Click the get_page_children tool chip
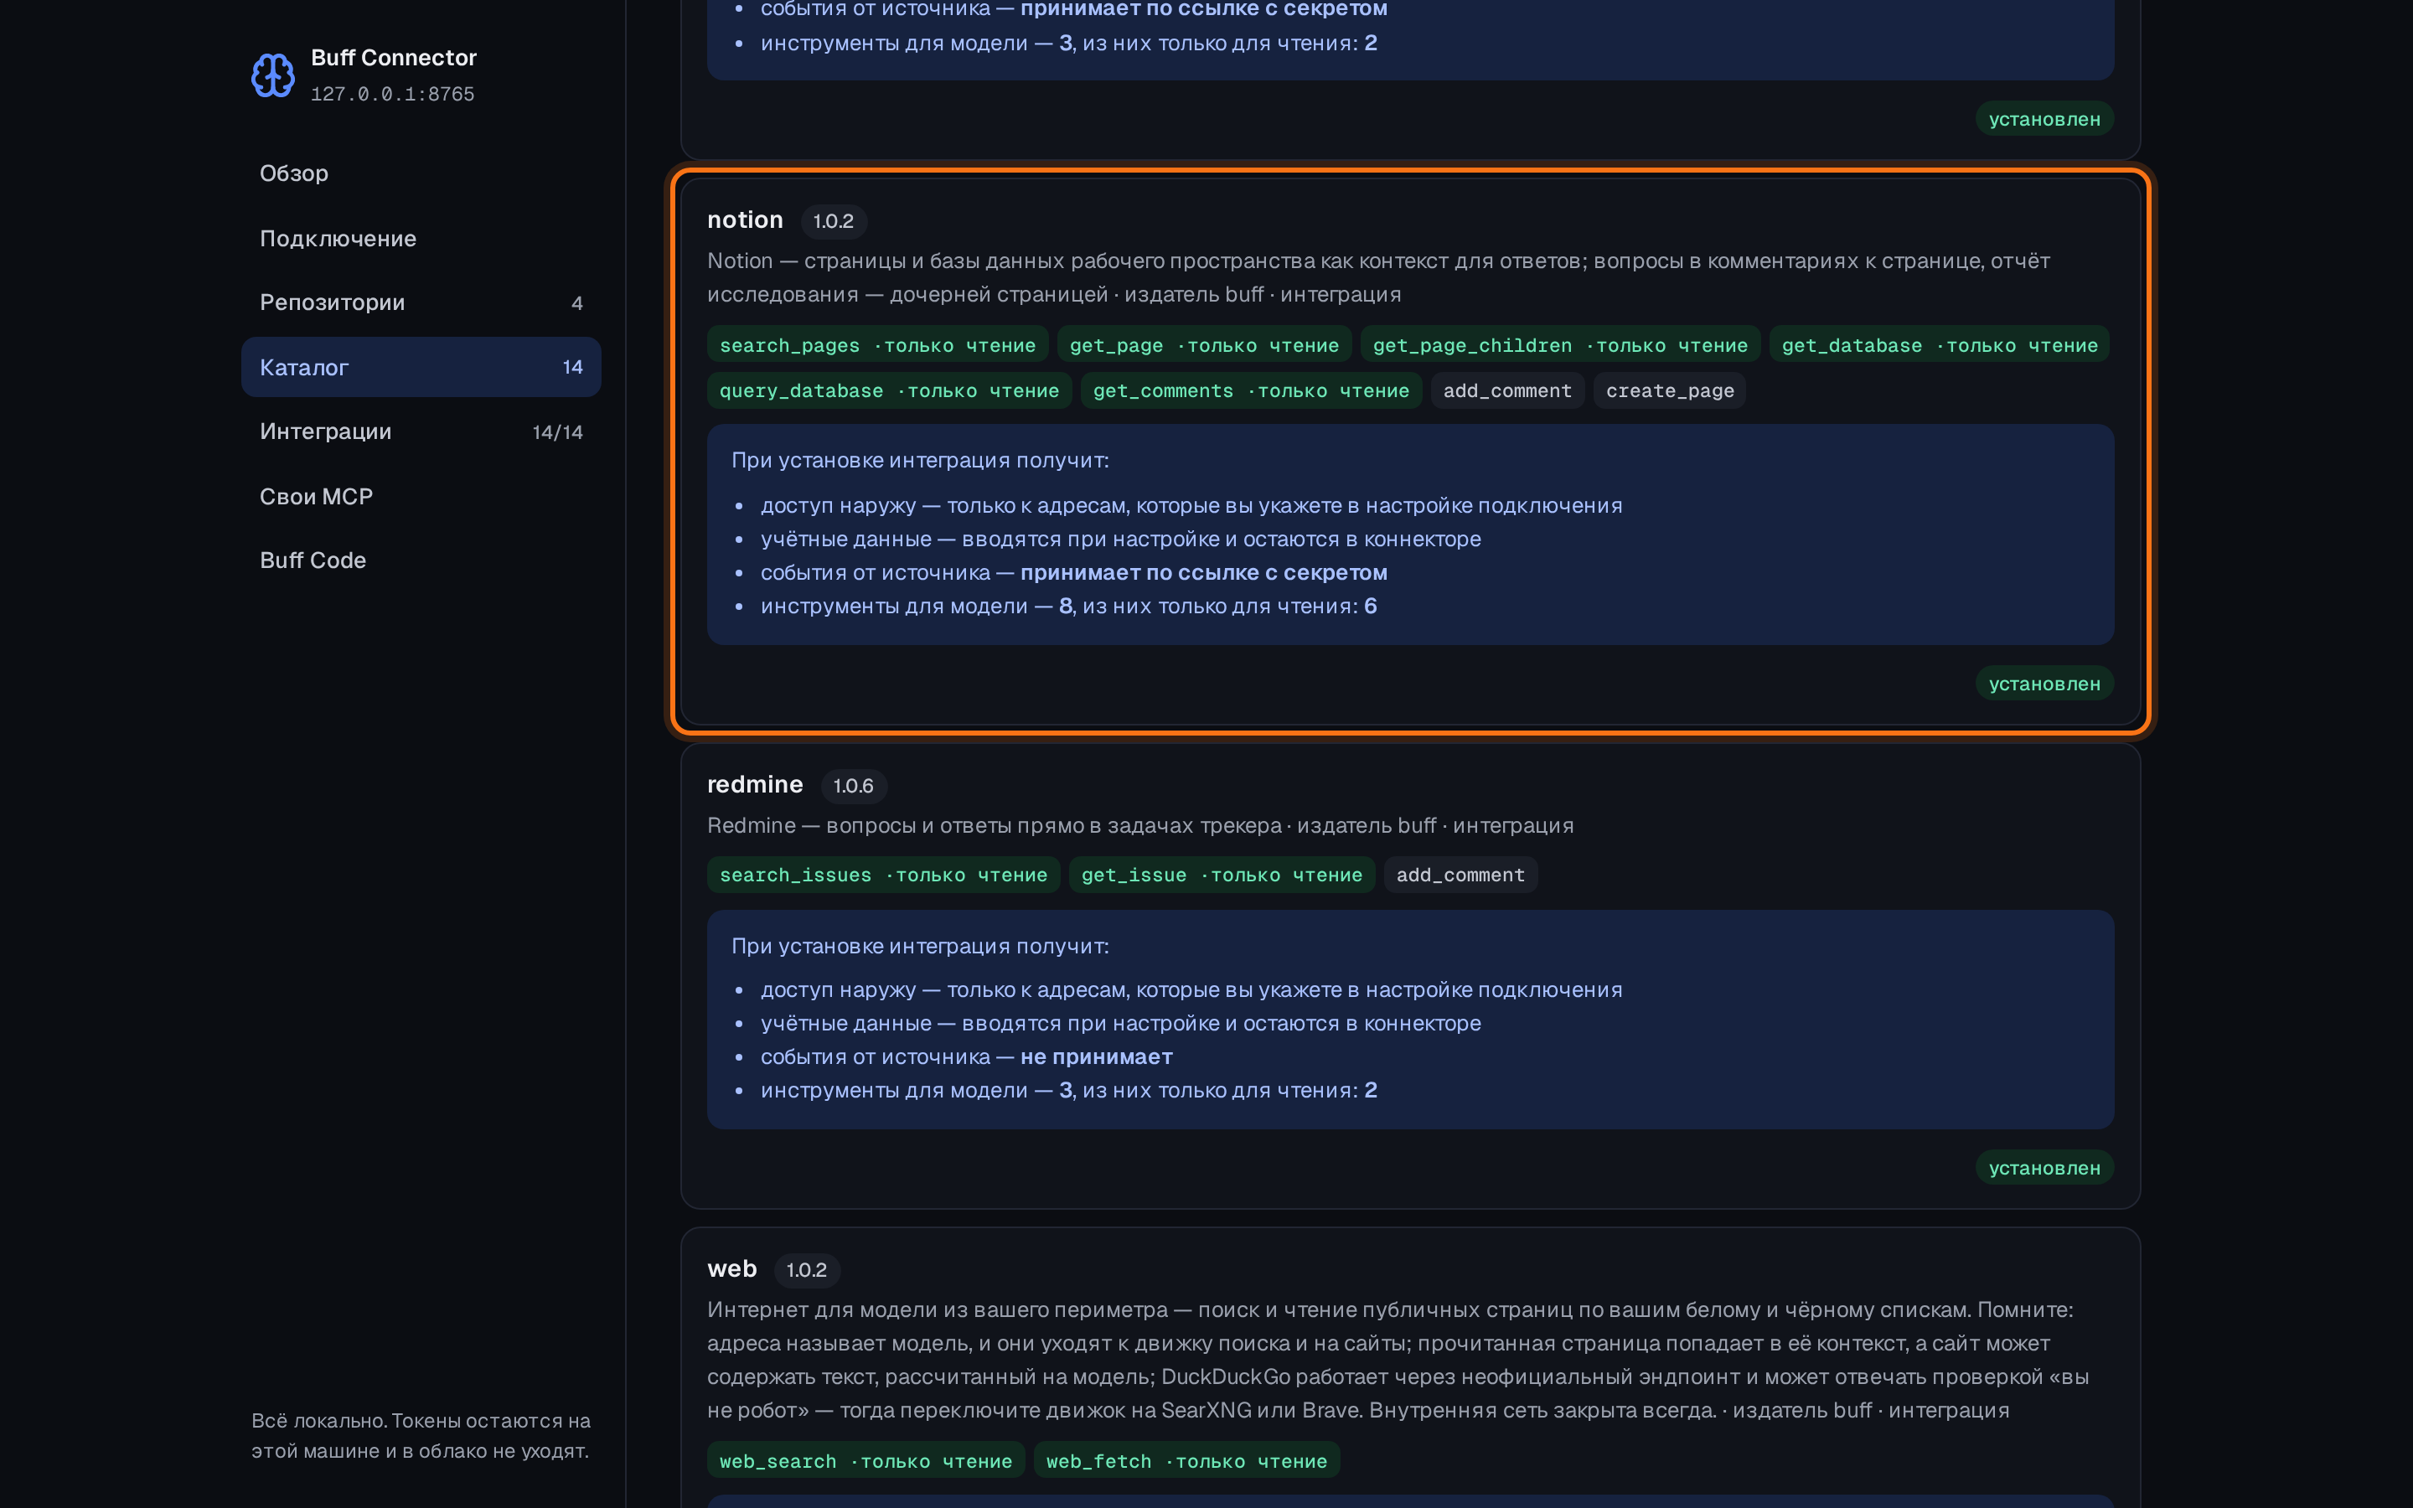 click(1560, 345)
